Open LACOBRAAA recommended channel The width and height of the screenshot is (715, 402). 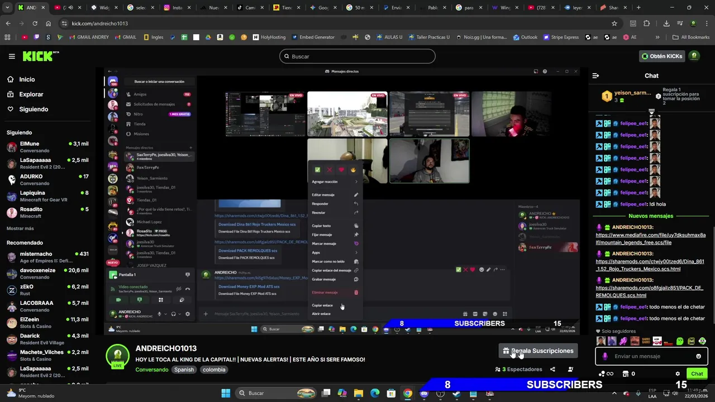(47, 306)
